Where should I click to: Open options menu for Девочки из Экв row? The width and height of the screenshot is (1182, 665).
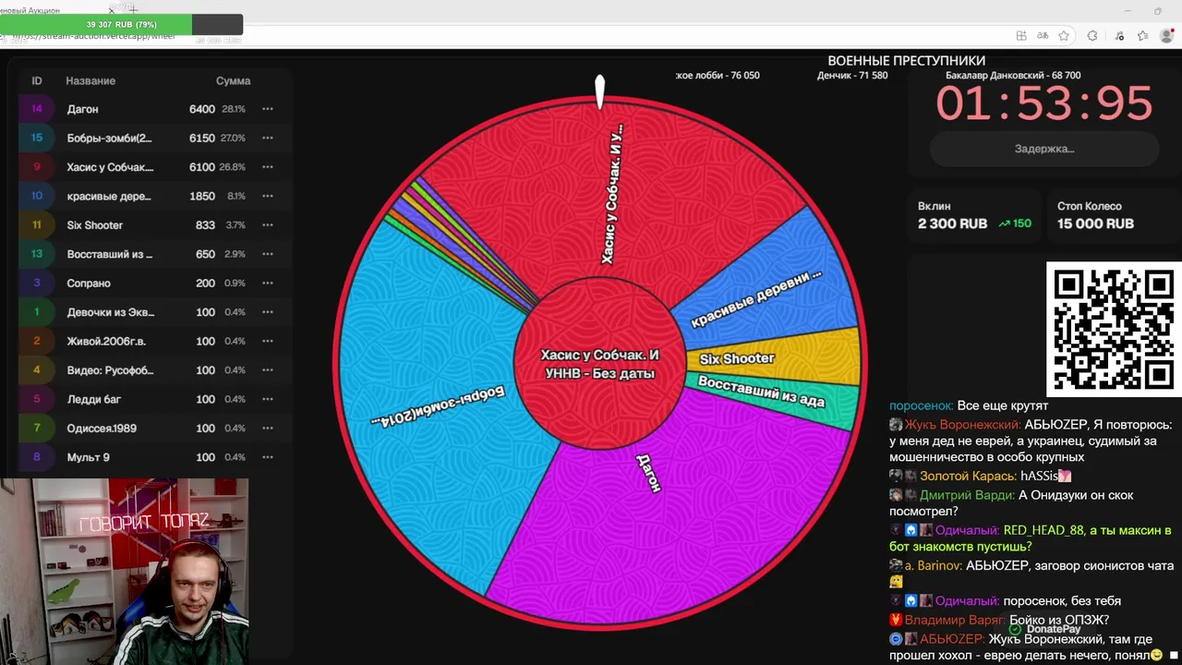[267, 312]
